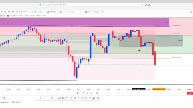Click the bookmark icon in browser bar
Image resolution: width=193 pixels, height=108 pixels.
(x=40, y=5)
